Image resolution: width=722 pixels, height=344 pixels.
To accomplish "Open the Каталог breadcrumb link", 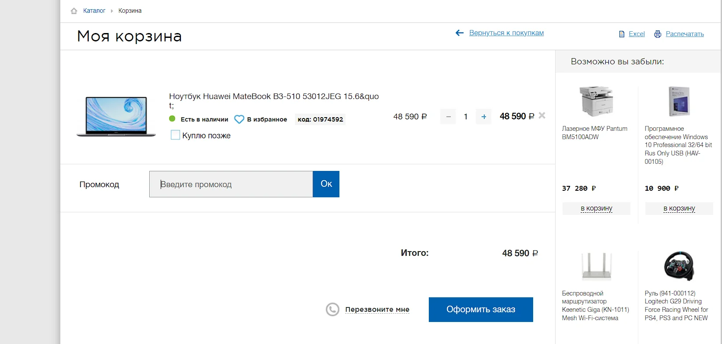I will [x=94, y=11].
